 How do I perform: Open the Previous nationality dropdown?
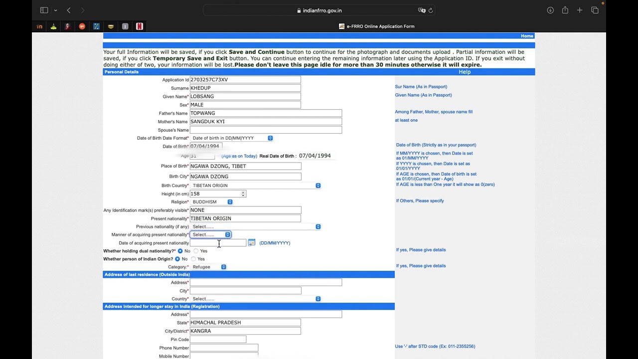(255, 227)
